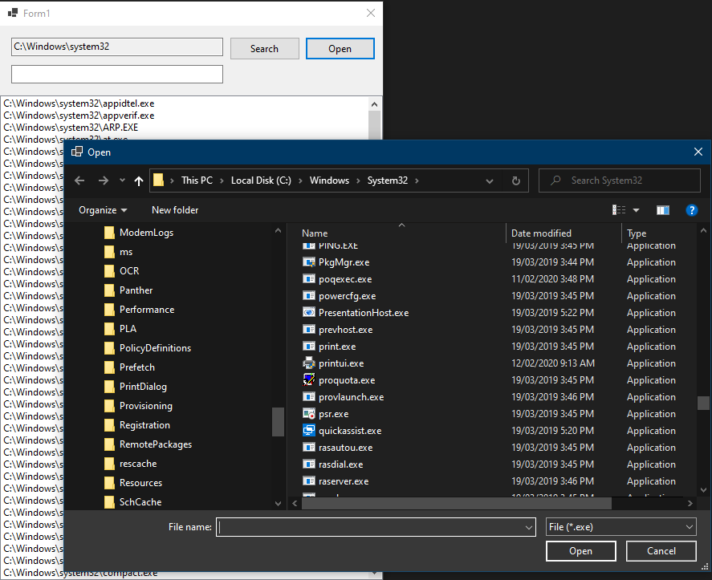Toggle the preview pane on
Image resolution: width=712 pixels, height=580 pixels.
(x=663, y=210)
